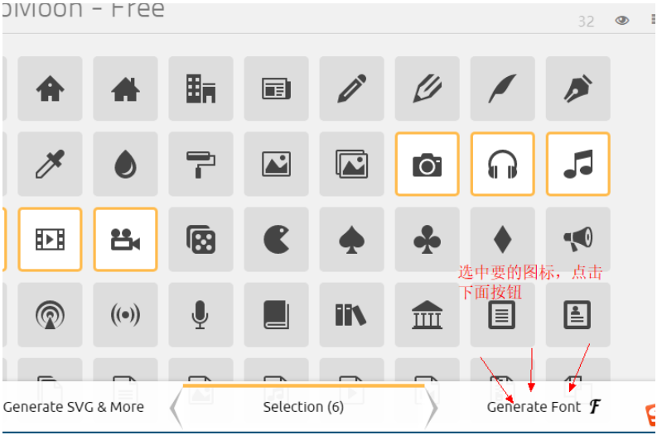The image size is (657, 435).
Task: Toggle the eye visibility icon in header
Action: click(622, 20)
